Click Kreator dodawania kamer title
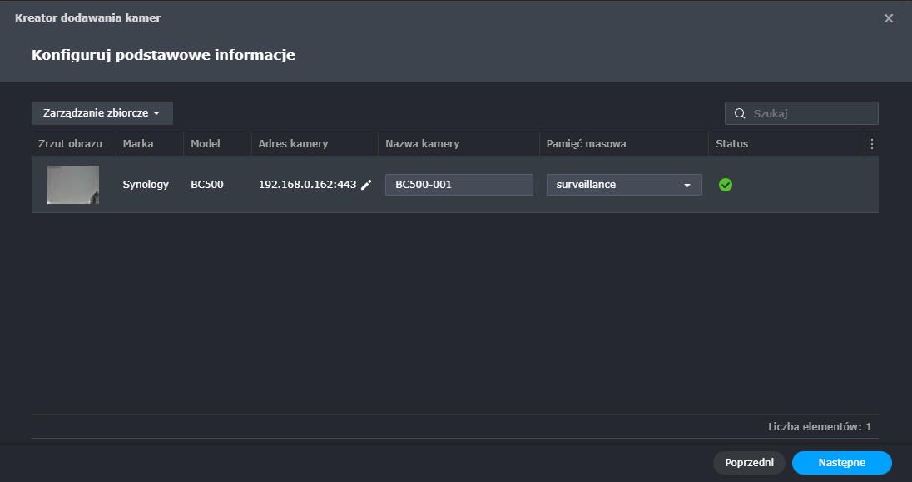 click(x=88, y=18)
